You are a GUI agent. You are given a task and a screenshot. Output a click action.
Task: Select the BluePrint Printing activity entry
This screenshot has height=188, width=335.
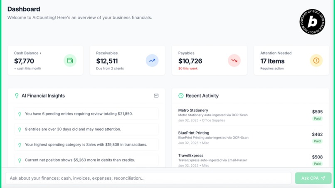[250, 138]
